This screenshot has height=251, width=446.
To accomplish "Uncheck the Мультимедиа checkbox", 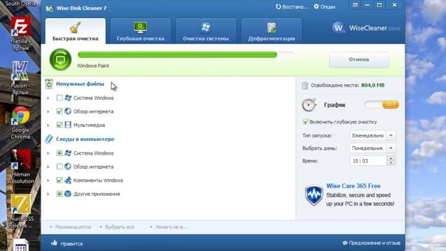I will pyautogui.click(x=59, y=125).
